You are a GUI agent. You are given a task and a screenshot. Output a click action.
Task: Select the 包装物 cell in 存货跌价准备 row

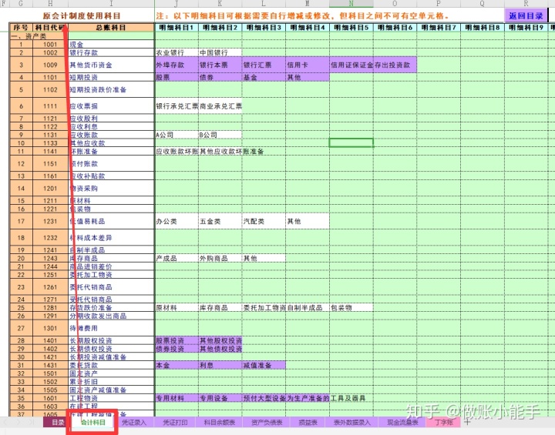pyautogui.click(x=351, y=307)
